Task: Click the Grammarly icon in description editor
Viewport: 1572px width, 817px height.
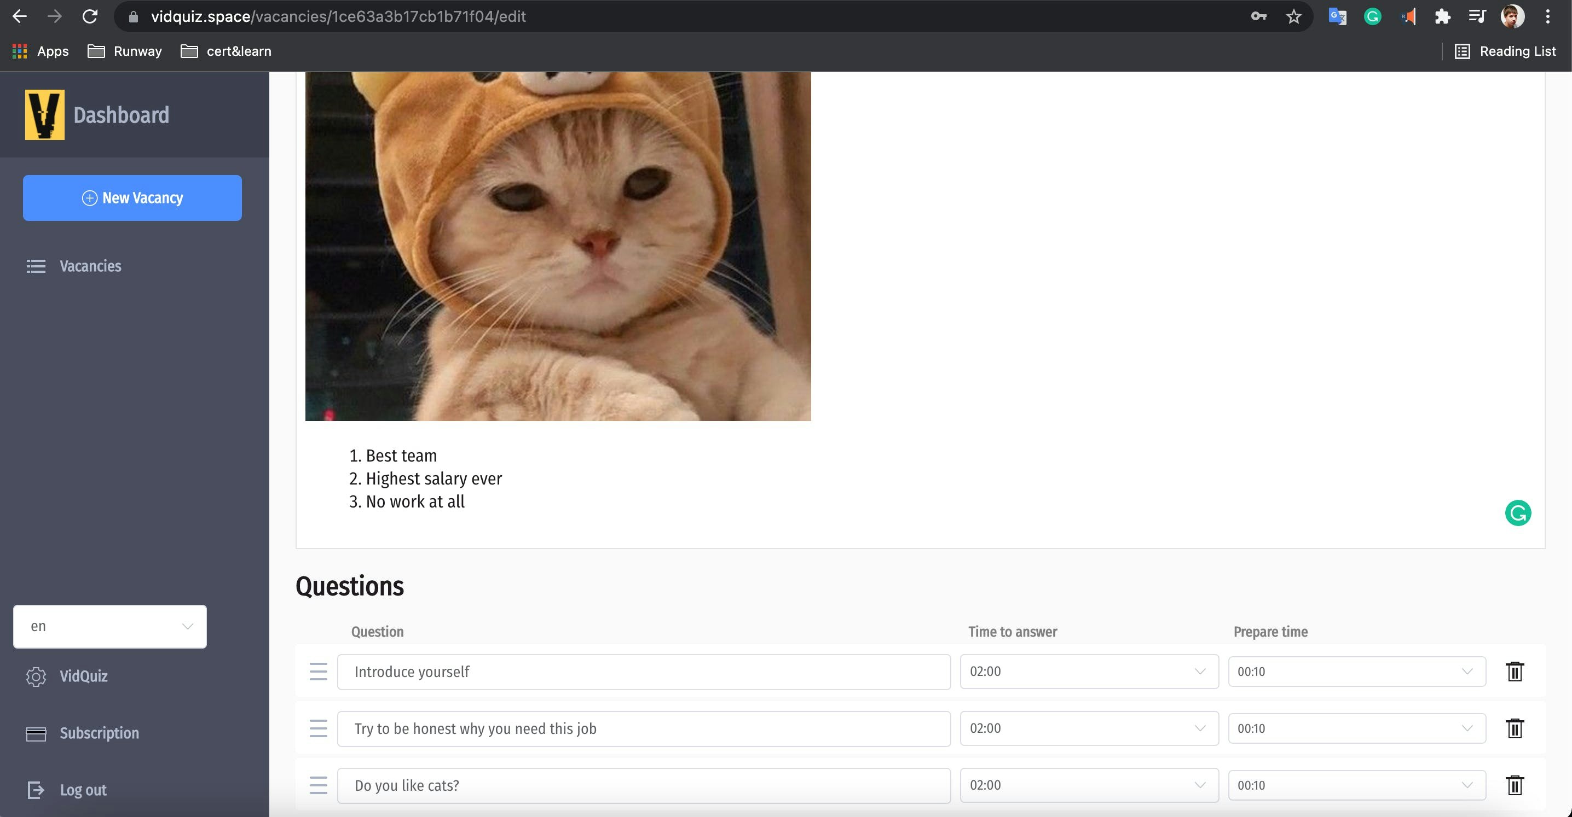Action: coord(1517,513)
